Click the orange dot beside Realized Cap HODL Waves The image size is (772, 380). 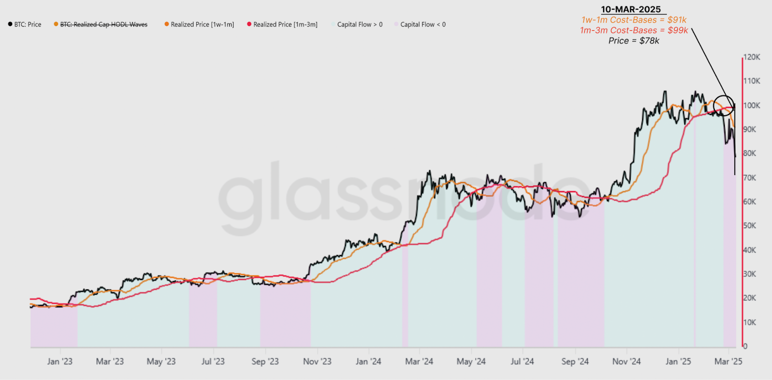tap(56, 24)
